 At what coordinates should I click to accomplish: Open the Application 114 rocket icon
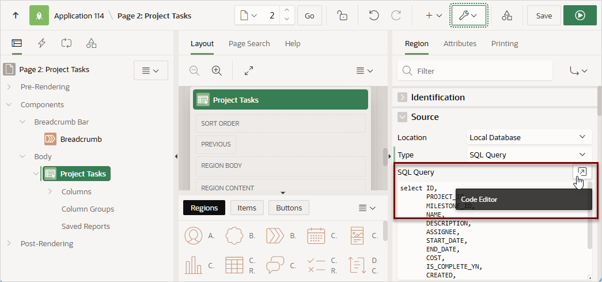pyautogui.click(x=39, y=16)
